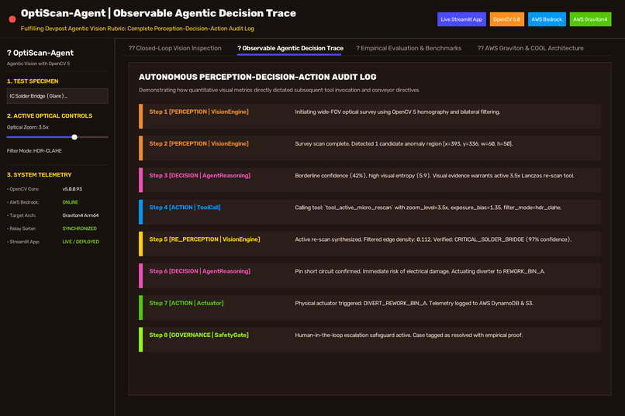Click the red recording status dot
Image resolution: width=625 pixels, height=416 pixels.
pyautogui.click(x=12, y=19)
